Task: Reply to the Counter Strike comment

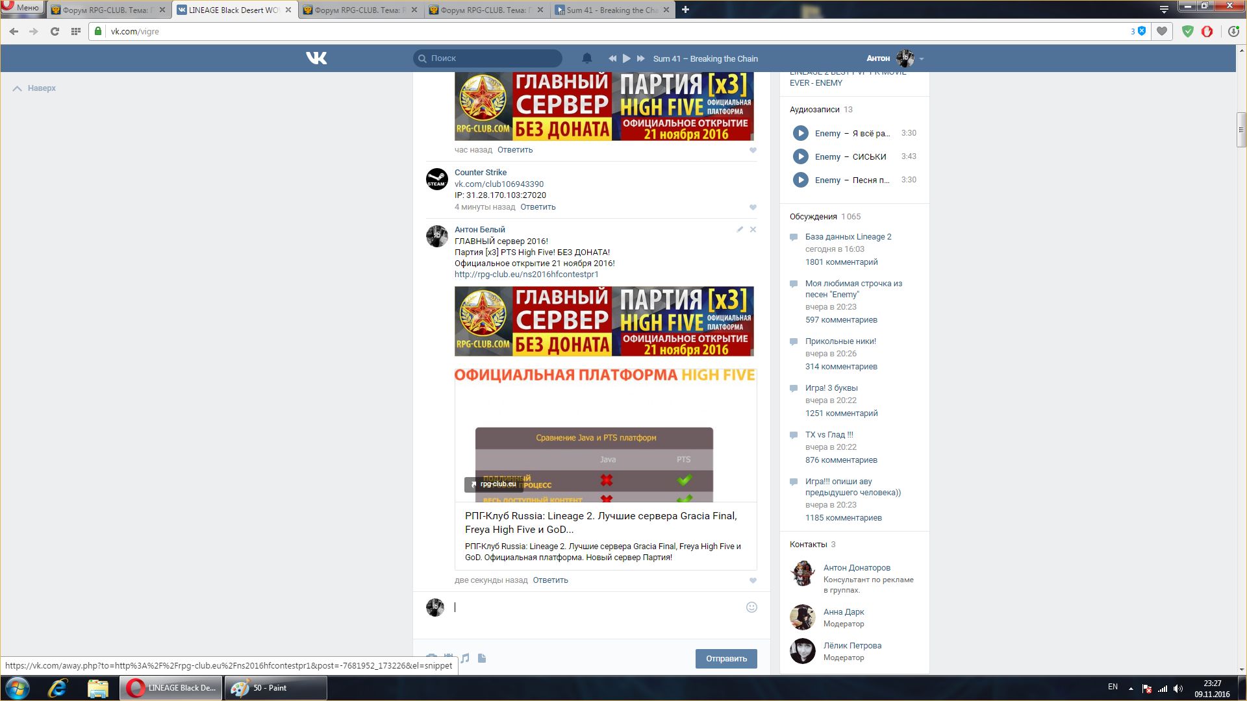Action: coord(538,207)
